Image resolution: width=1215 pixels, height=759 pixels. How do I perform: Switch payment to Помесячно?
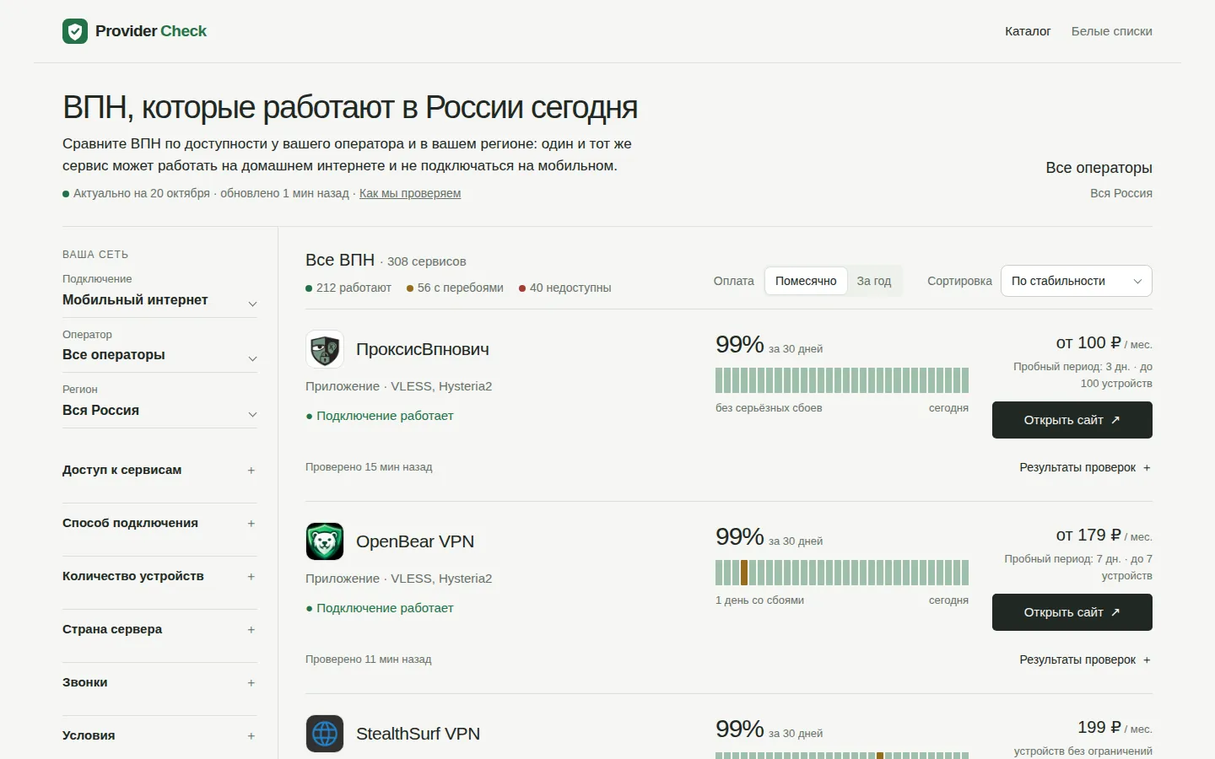pos(806,281)
